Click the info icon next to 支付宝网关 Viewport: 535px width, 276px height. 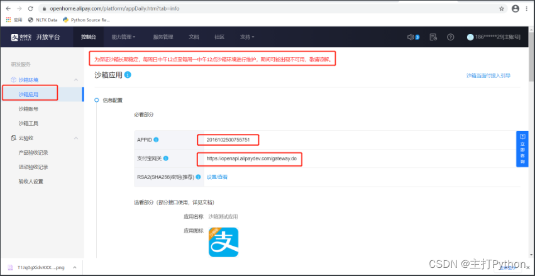pyautogui.click(x=166, y=158)
